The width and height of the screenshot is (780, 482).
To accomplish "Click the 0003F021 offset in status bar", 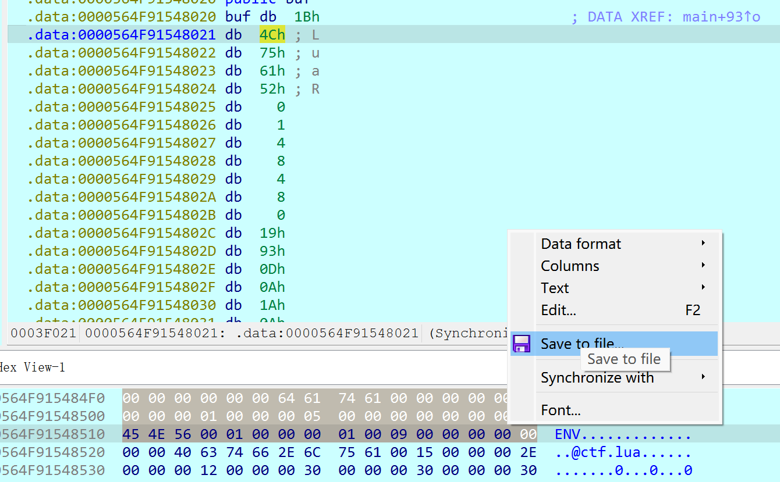I will coord(43,333).
